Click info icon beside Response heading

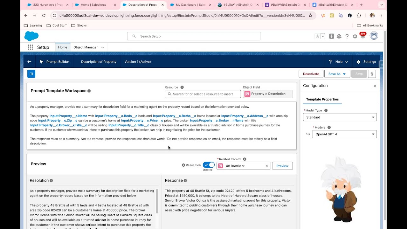(185, 180)
